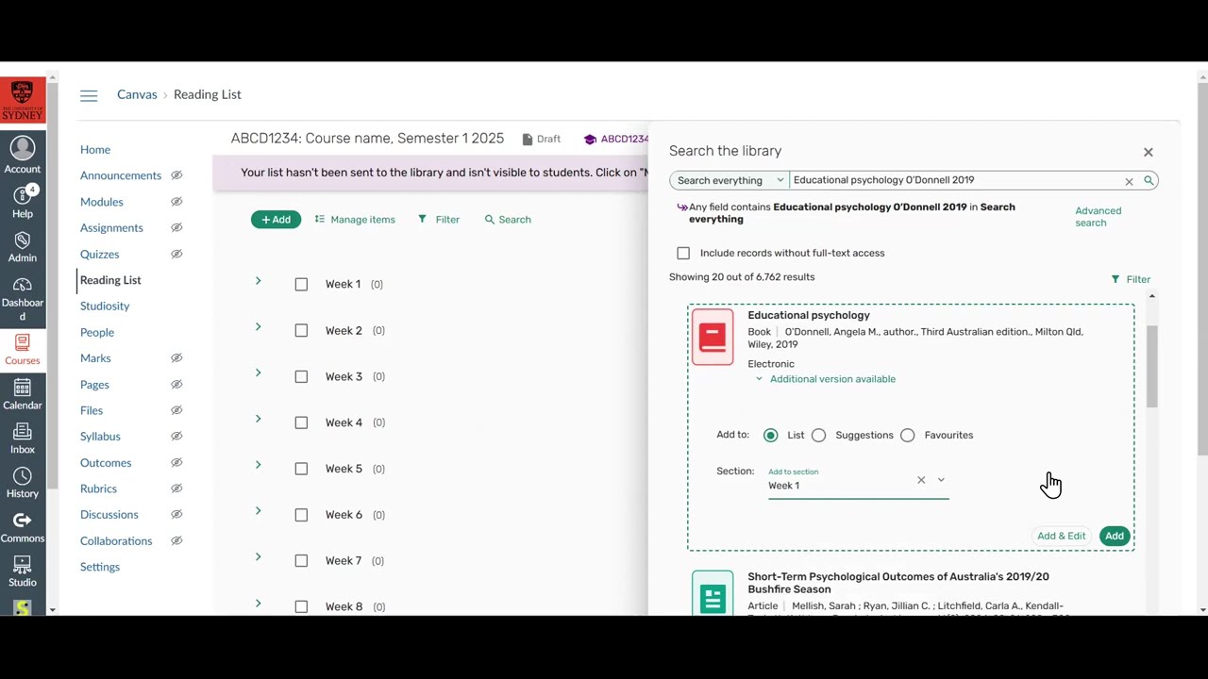Open the Add to section dropdown arrow
The height and width of the screenshot is (679, 1208).
tap(941, 480)
